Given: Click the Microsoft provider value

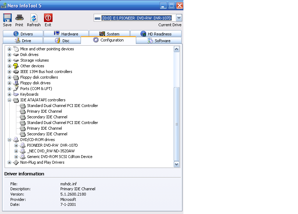Looking at the screenshot, I should coord(68,199).
